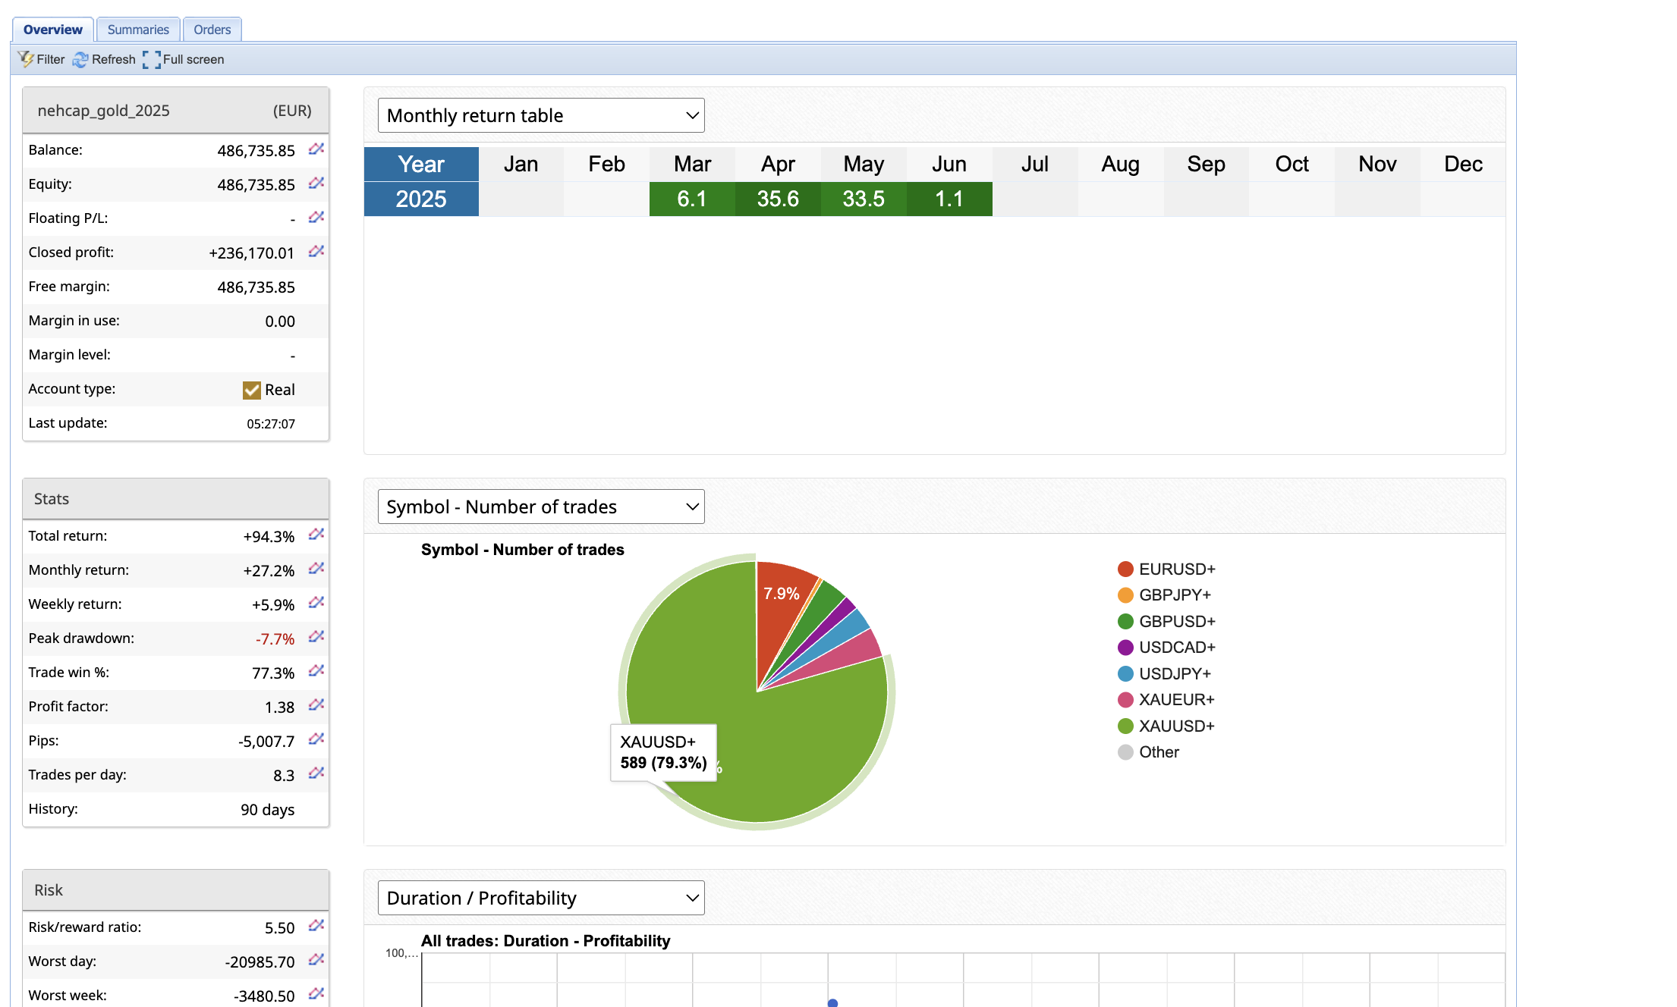Click the Full screen button

point(184,59)
